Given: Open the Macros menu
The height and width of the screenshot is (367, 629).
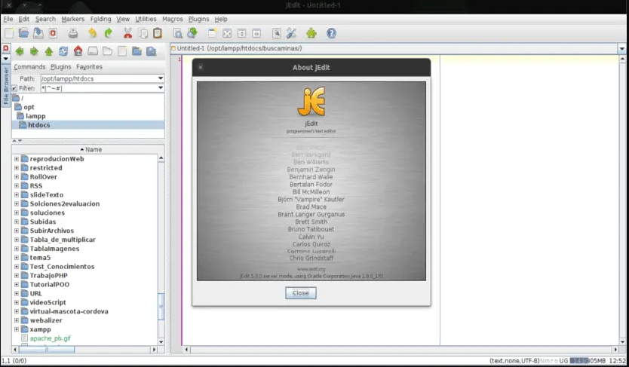Looking at the screenshot, I should [171, 18].
